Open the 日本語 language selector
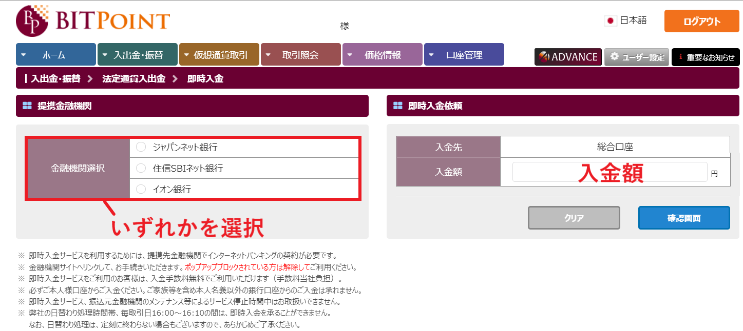743x331 pixels. click(x=626, y=21)
